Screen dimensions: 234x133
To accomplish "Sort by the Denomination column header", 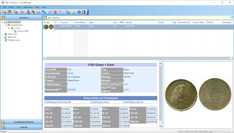I will [81, 22].
